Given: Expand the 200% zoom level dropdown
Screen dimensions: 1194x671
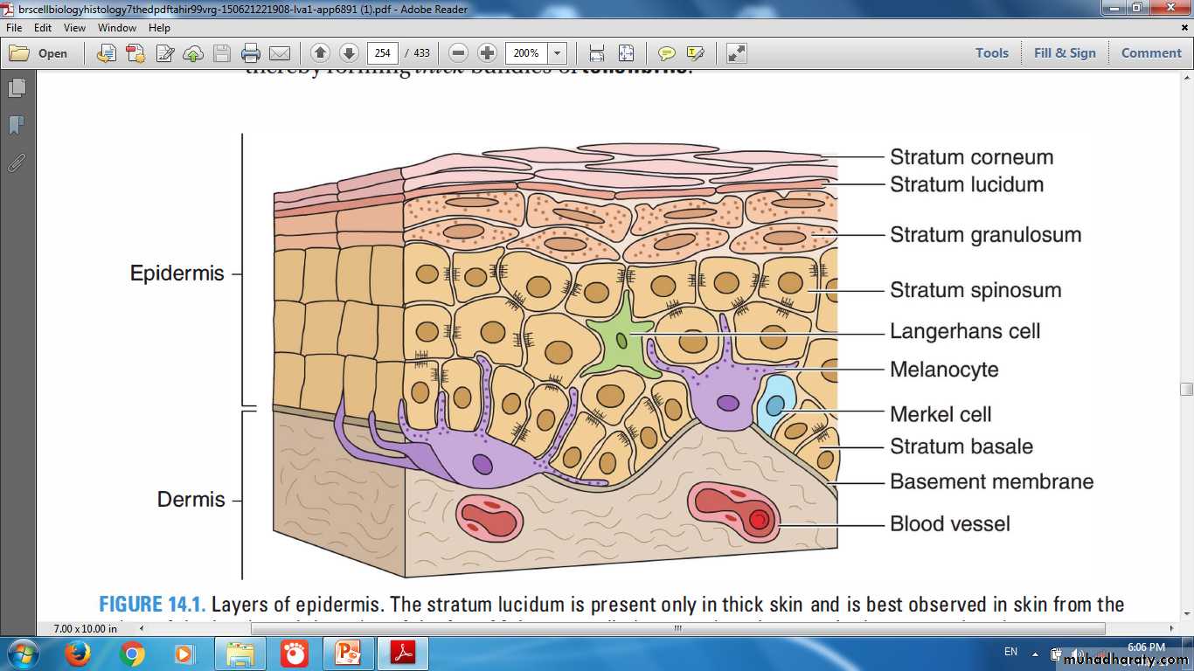Looking at the screenshot, I should point(557,53).
